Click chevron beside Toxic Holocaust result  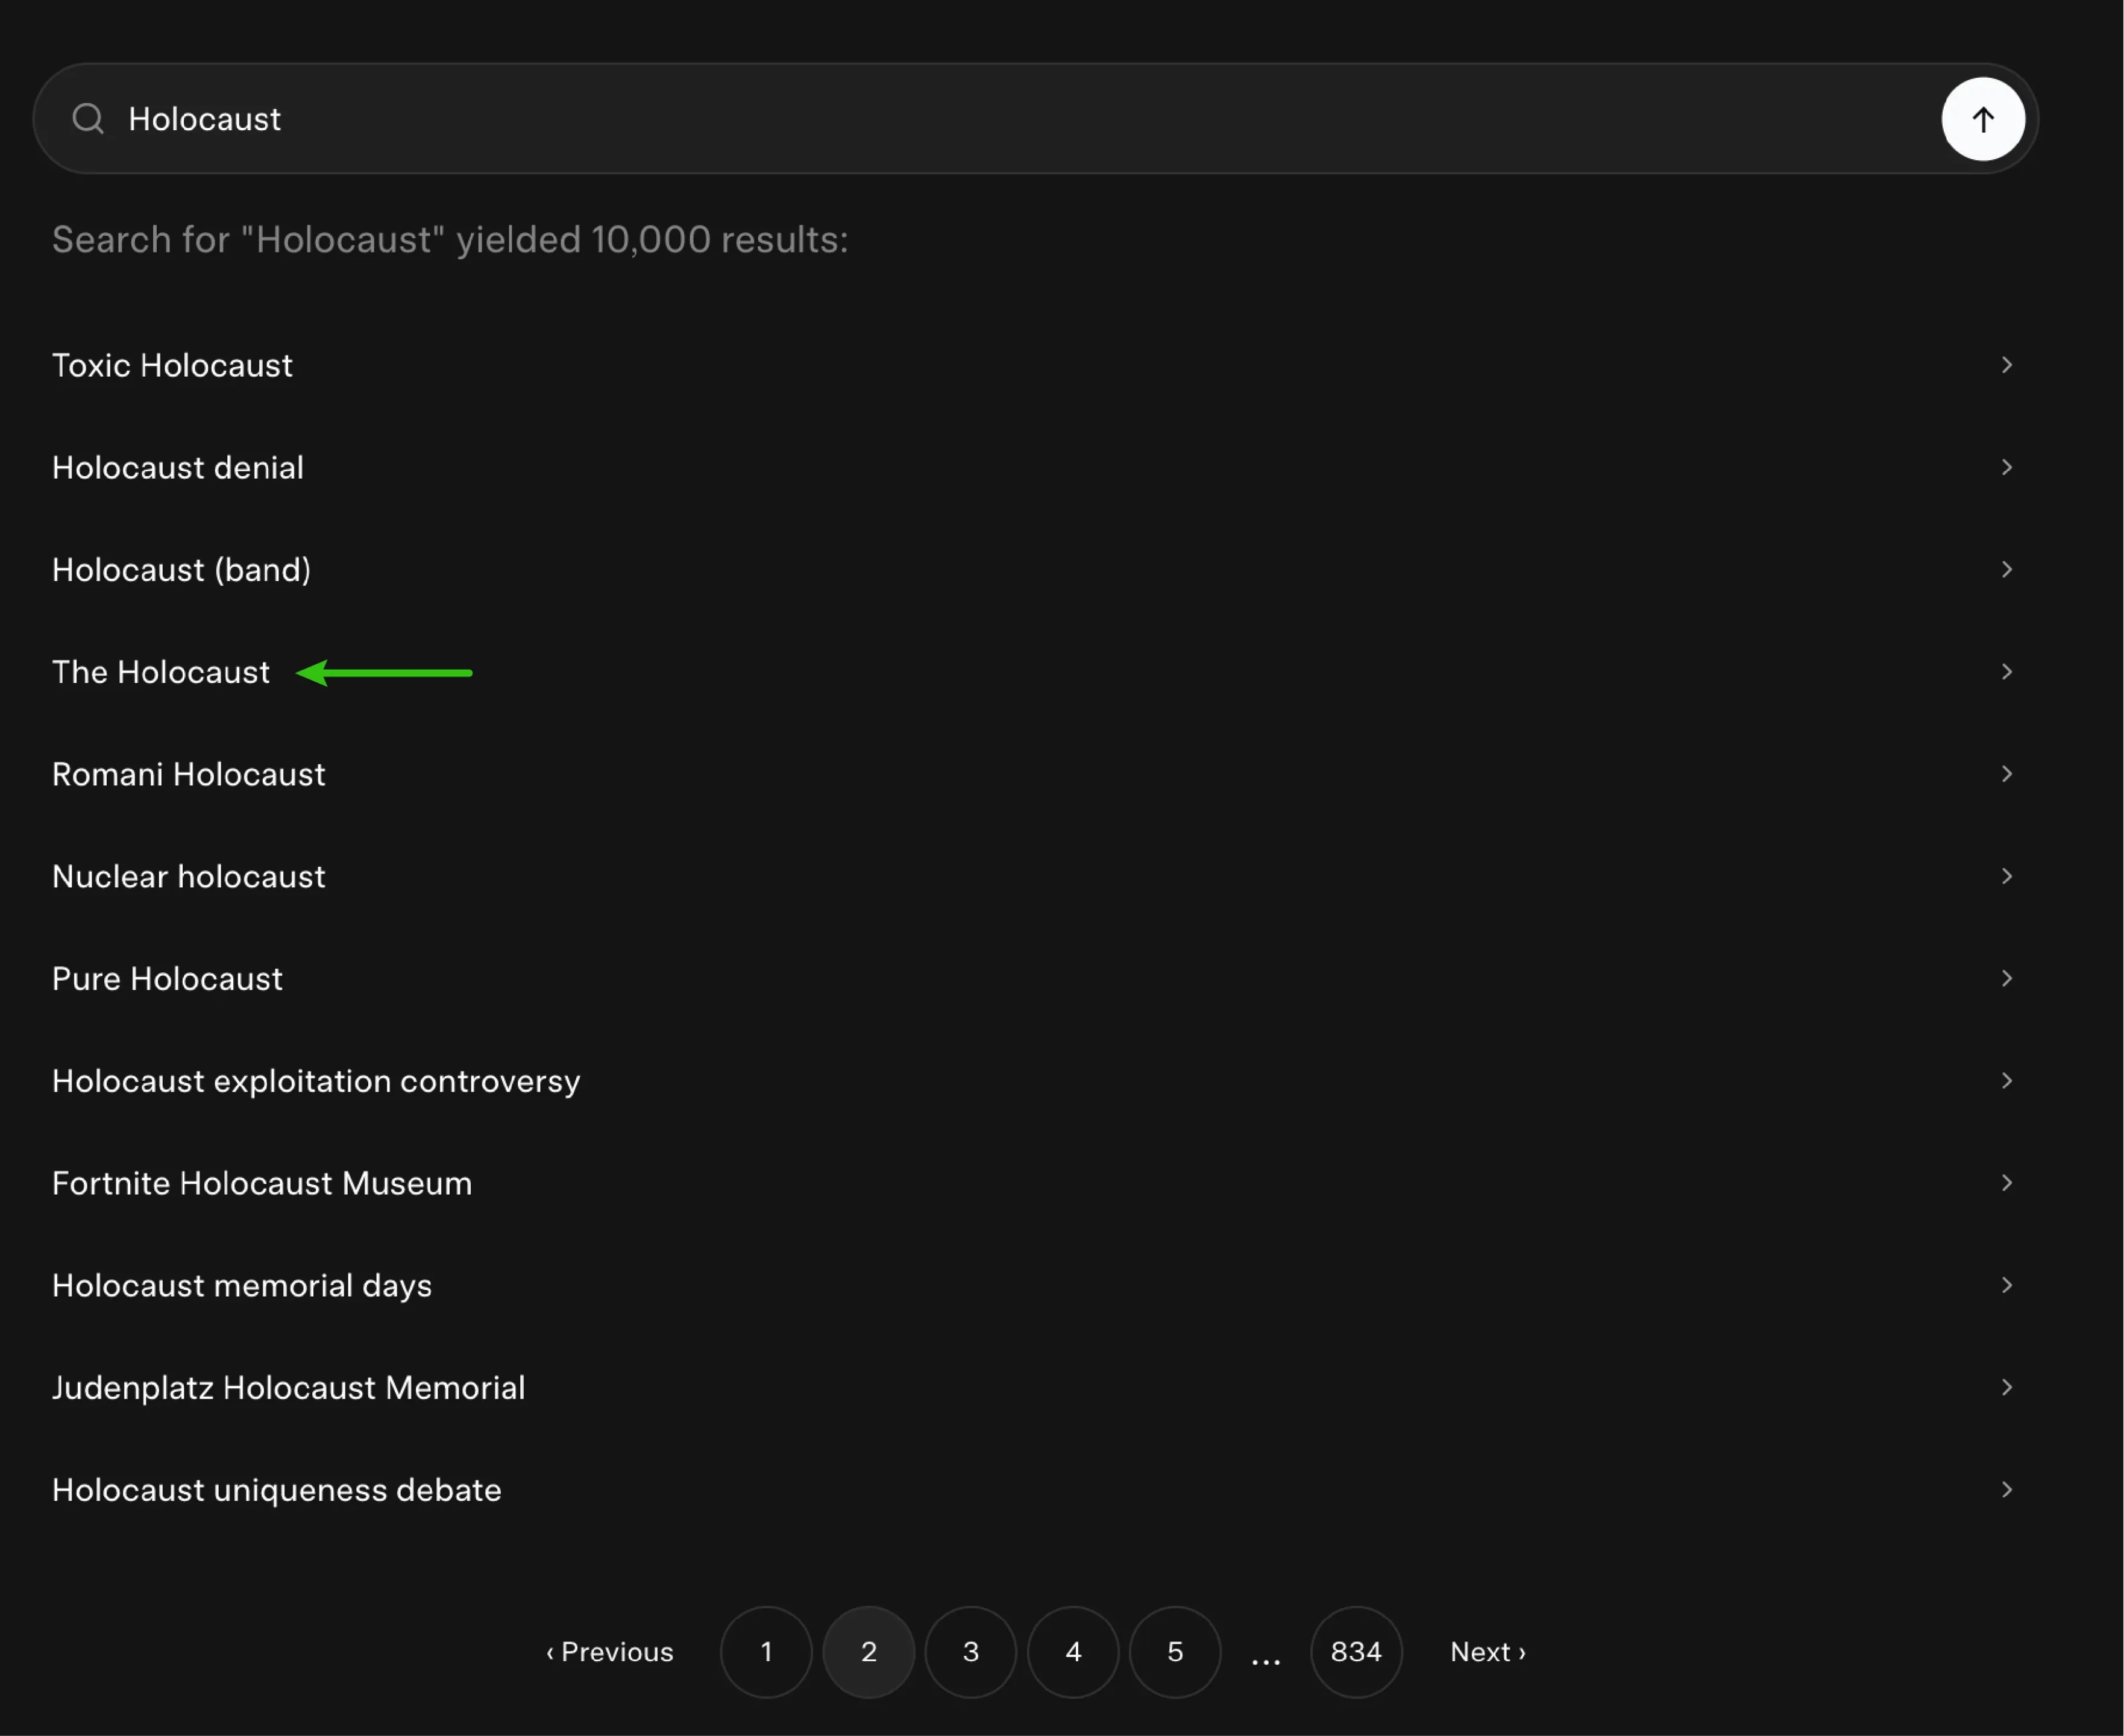tap(2006, 365)
